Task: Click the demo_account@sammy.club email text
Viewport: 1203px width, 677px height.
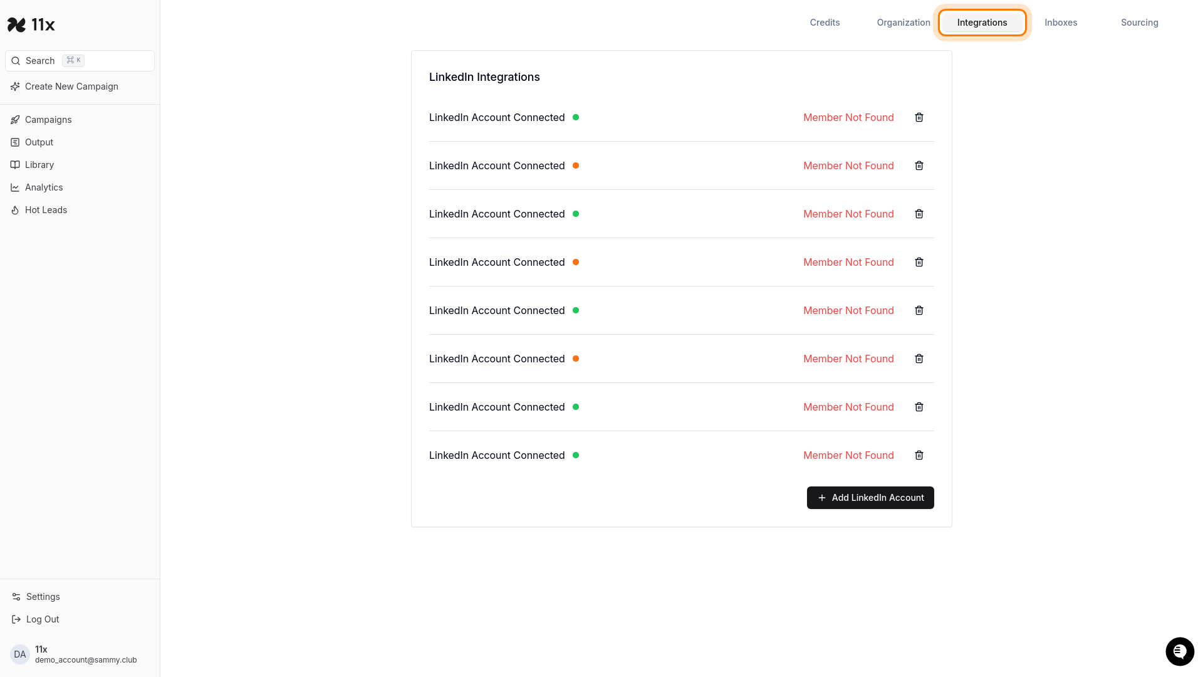Action: [x=86, y=660]
